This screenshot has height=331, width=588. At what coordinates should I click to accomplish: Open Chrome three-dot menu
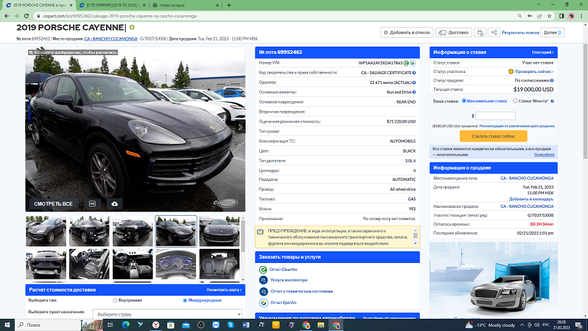(x=582, y=16)
